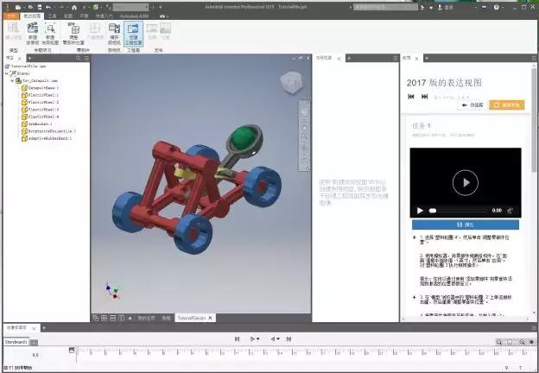The width and height of the screenshot is (539, 373).
Task: Jump to previous tutorial step with the skip-back icon
Action: (411, 97)
